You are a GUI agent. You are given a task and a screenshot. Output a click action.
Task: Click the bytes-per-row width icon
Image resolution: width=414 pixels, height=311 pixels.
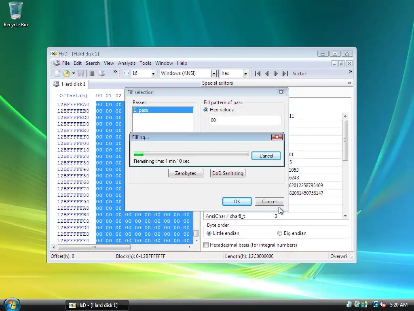(126, 73)
